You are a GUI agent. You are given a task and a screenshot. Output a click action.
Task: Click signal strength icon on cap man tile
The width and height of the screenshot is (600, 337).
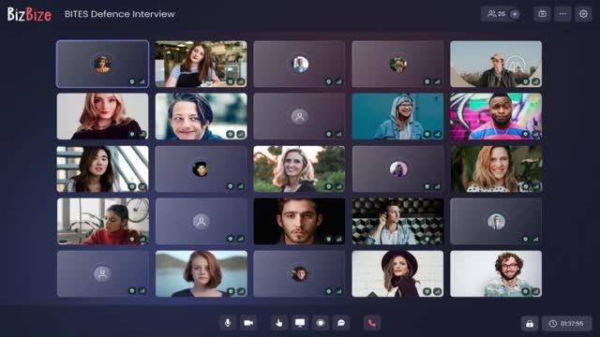coord(535,81)
